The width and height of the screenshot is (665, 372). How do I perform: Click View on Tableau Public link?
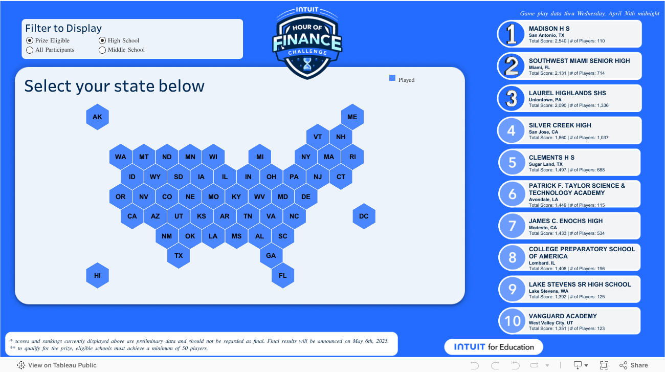pyautogui.click(x=62, y=365)
